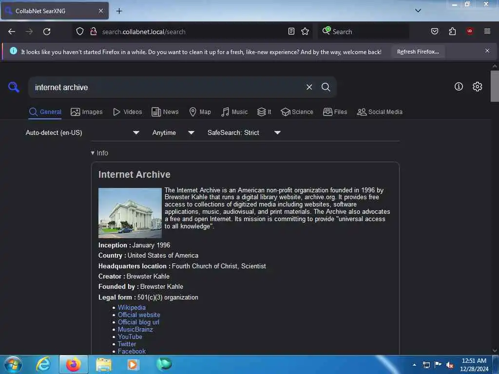Open a new browser tab with plus icon

coord(119,11)
